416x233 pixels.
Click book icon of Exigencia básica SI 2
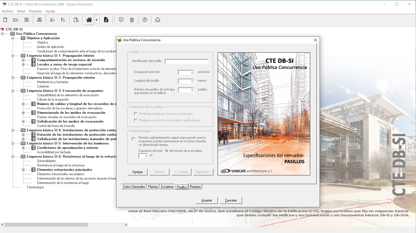coord(23,78)
